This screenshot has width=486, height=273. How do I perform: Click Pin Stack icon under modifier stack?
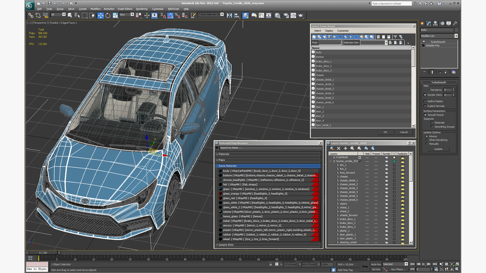click(424, 72)
